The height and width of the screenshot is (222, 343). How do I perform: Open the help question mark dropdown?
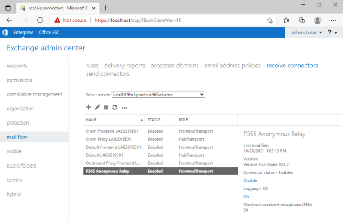[x=332, y=33]
